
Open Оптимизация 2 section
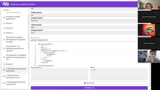(16, 57)
